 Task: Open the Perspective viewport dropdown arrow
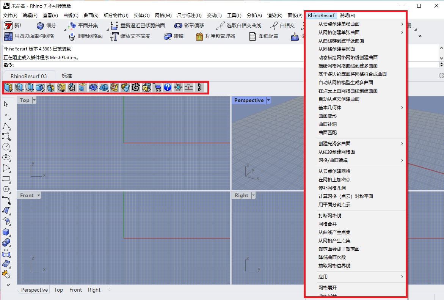[268, 100]
